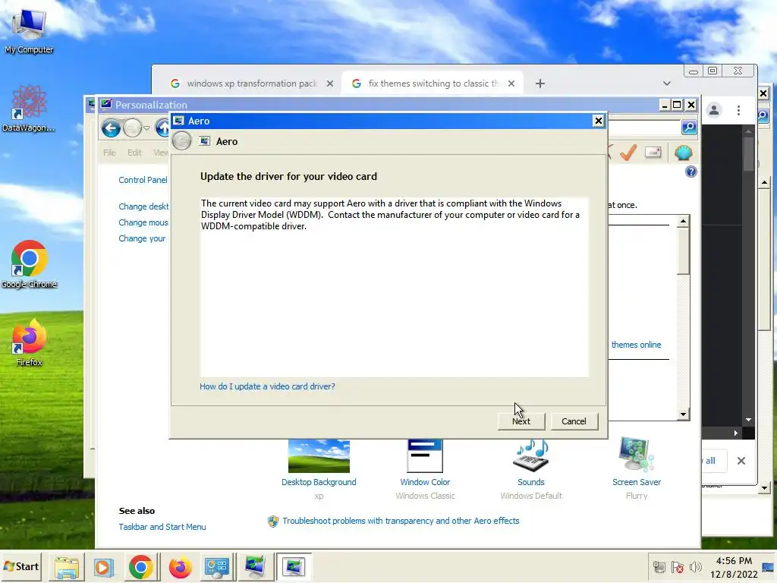Close the 'windows xp transformation pack' tab
Viewport: 777px width, 583px height.
point(329,84)
